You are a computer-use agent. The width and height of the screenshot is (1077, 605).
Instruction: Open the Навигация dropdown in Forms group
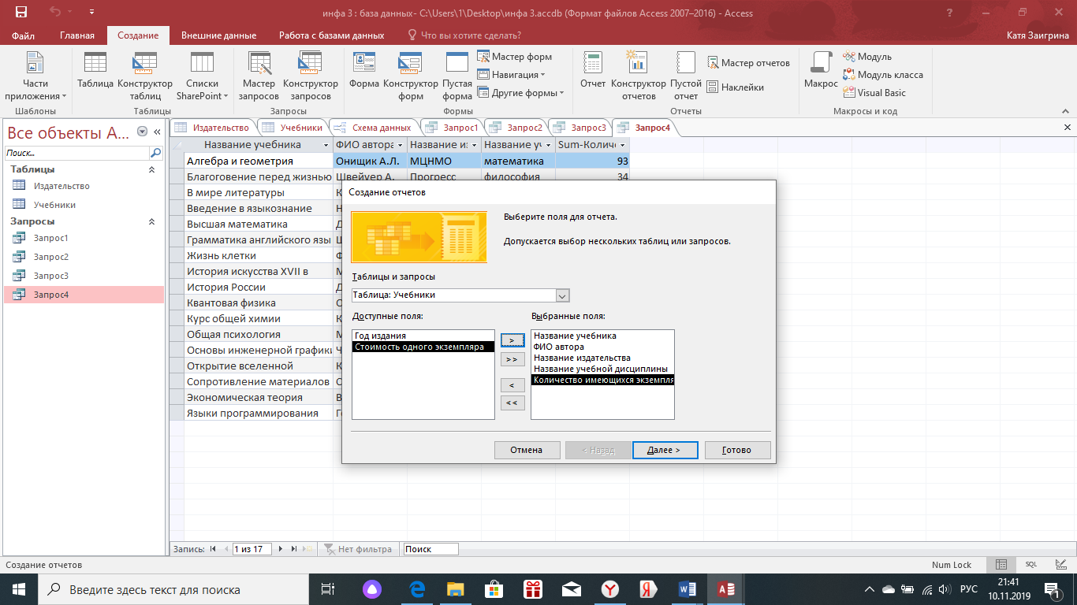tap(512, 75)
